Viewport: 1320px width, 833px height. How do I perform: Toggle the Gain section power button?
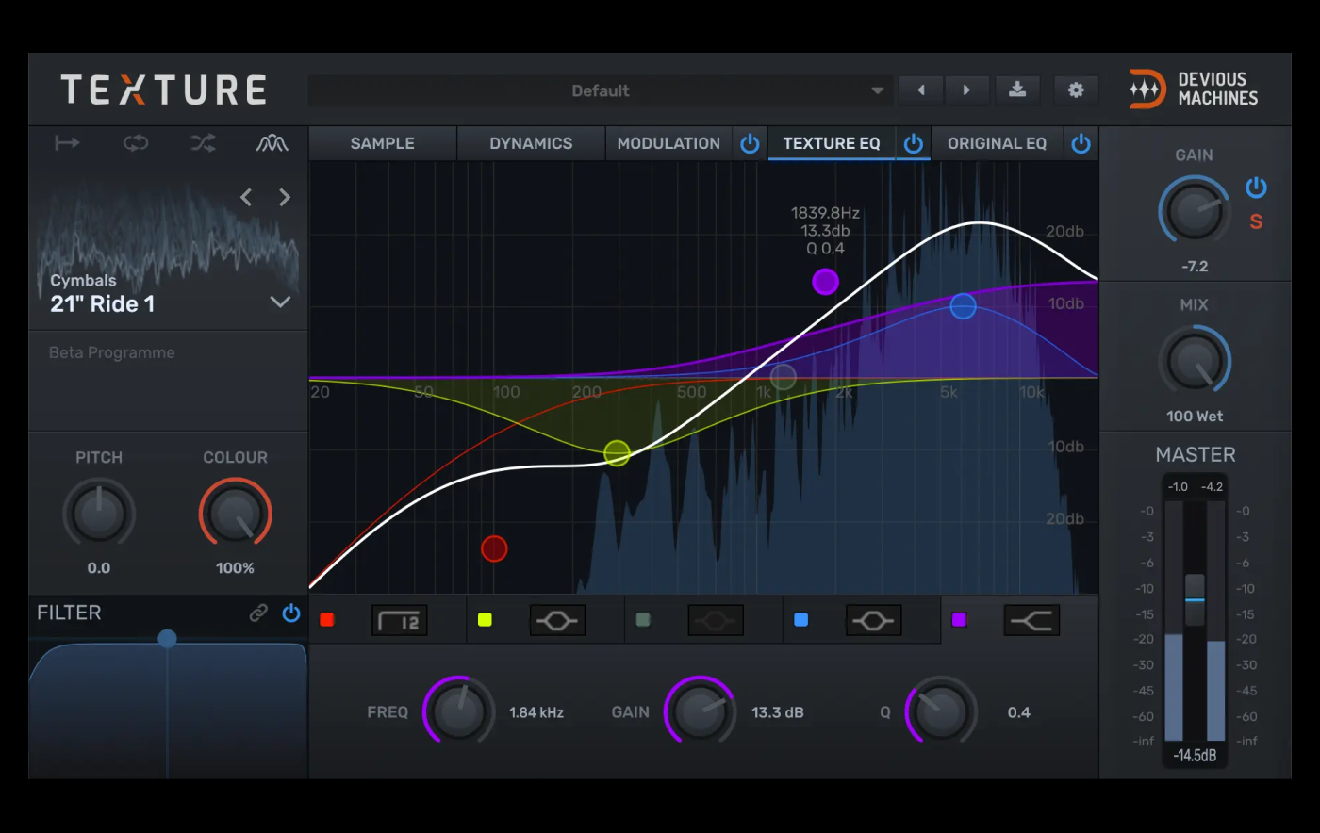click(x=1256, y=188)
